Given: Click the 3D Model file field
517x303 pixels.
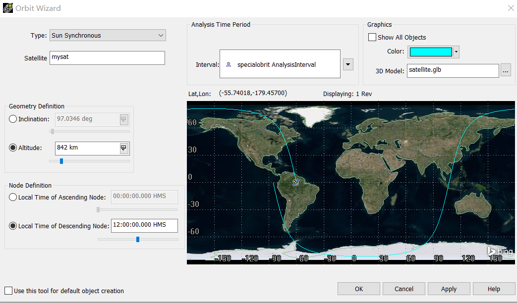Looking at the screenshot, I should pos(453,70).
